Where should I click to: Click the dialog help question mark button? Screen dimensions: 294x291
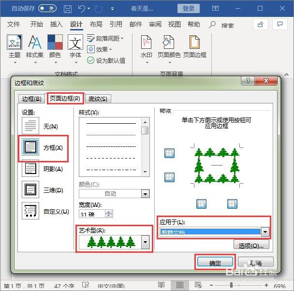(248, 81)
